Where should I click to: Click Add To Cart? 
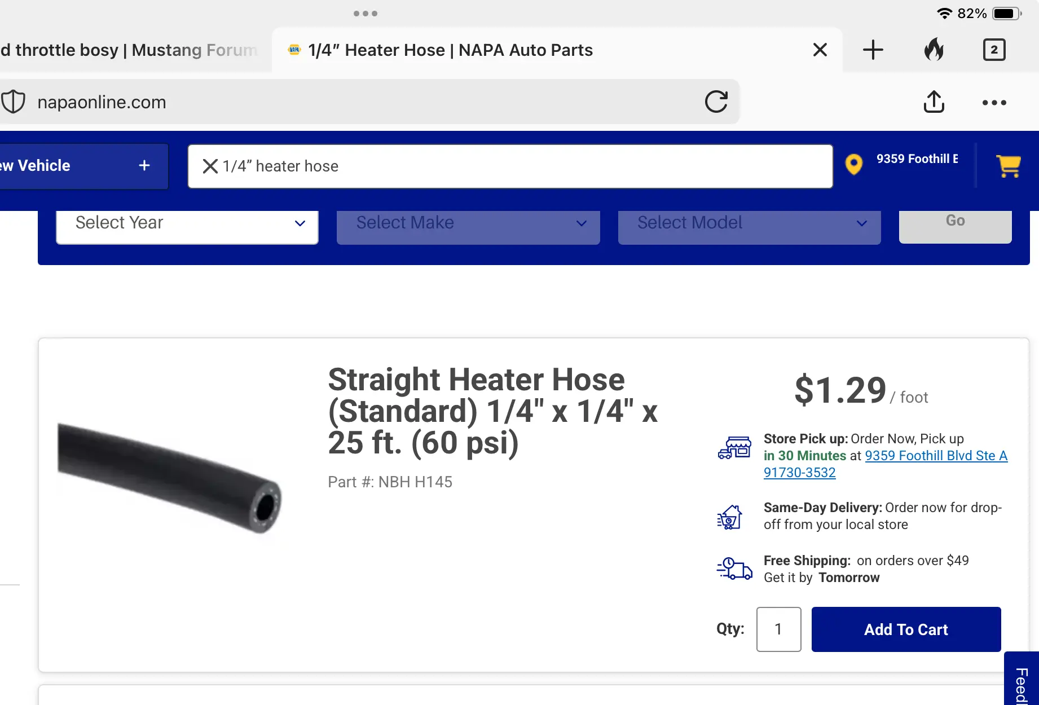pyautogui.click(x=906, y=629)
